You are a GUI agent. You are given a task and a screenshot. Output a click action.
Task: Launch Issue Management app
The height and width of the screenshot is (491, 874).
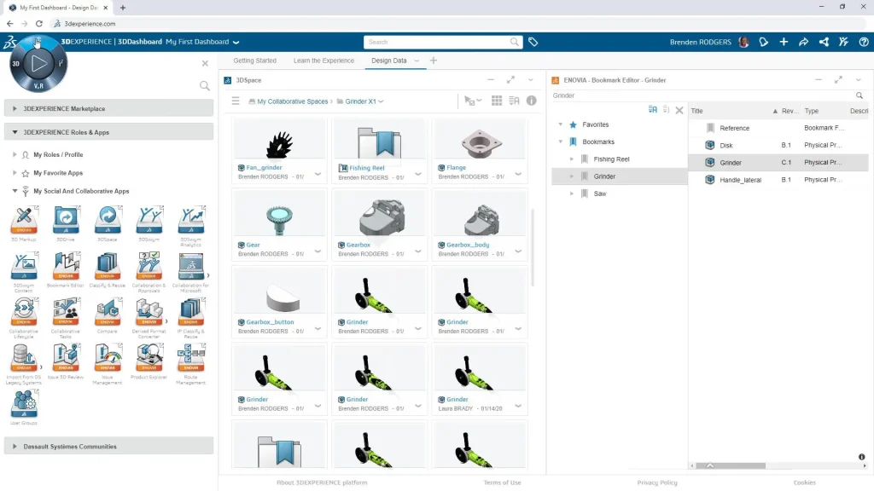coord(108,358)
